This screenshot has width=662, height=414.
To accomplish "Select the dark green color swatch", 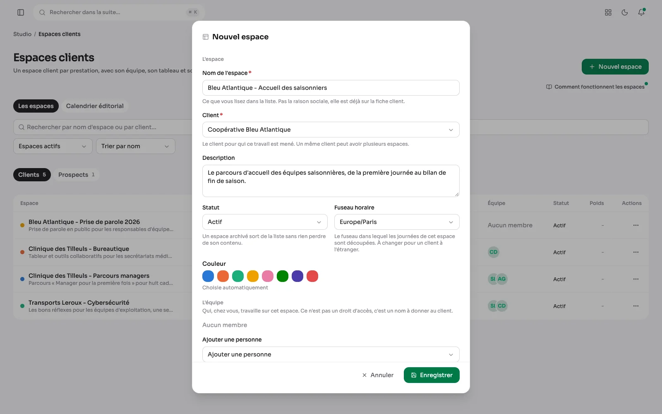I will coord(283,276).
